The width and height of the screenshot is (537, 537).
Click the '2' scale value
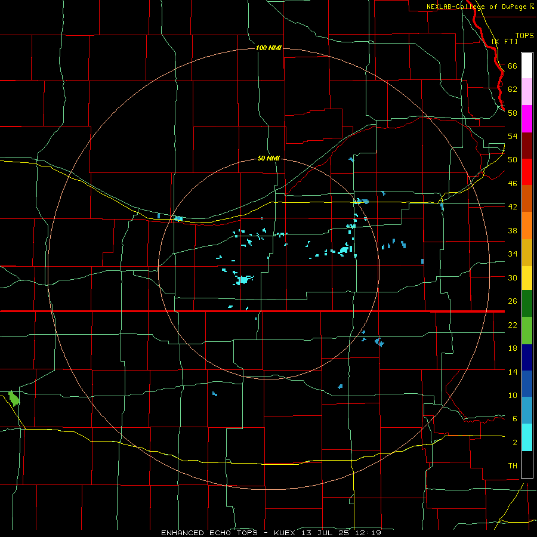click(x=515, y=443)
